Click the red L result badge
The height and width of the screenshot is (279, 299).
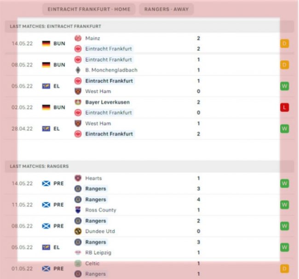pos(285,107)
